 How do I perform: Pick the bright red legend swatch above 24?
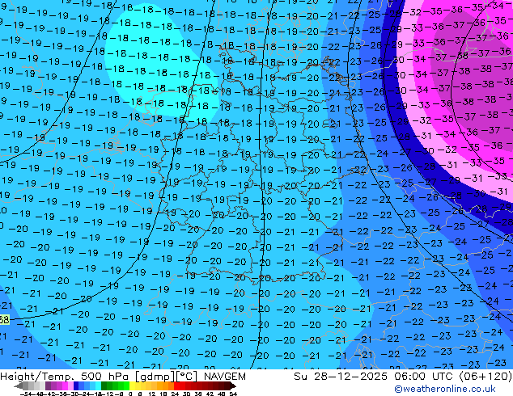[176, 385]
